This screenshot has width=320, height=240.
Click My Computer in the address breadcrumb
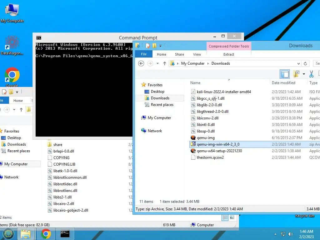click(192, 63)
